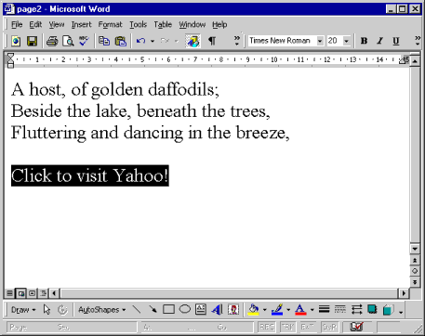425x336 pixels.
Task: Select the Line drawing tool
Action: pos(137,310)
